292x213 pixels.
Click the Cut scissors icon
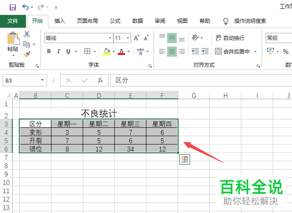point(27,34)
